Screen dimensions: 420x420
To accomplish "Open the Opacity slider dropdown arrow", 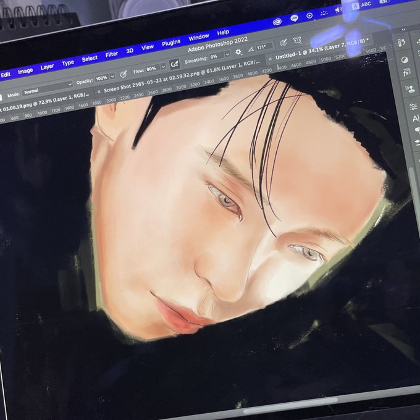I will tap(112, 77).
